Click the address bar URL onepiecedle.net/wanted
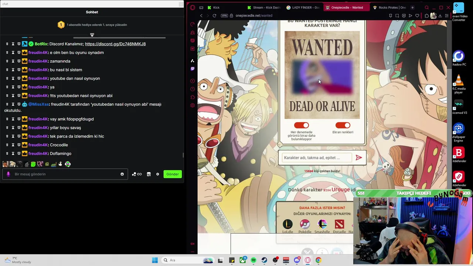 (x=254, y=16)
